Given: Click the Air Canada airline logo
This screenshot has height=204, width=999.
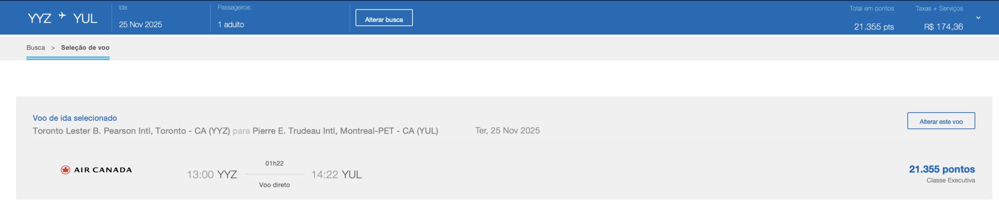Looking at the screenshot, I should coord(96,170).
